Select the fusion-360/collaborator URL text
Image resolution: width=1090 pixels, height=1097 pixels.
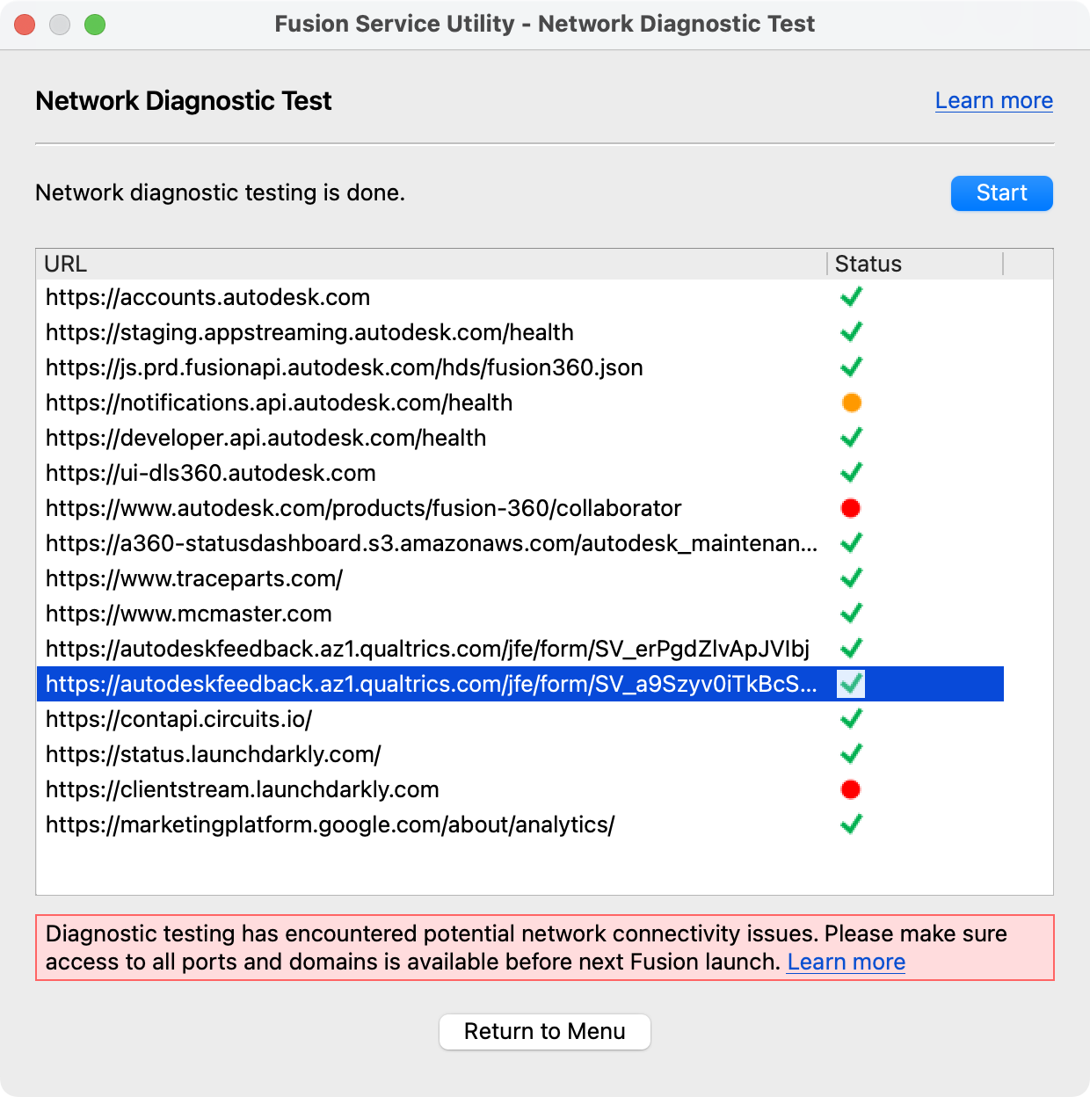click(364, 509)
